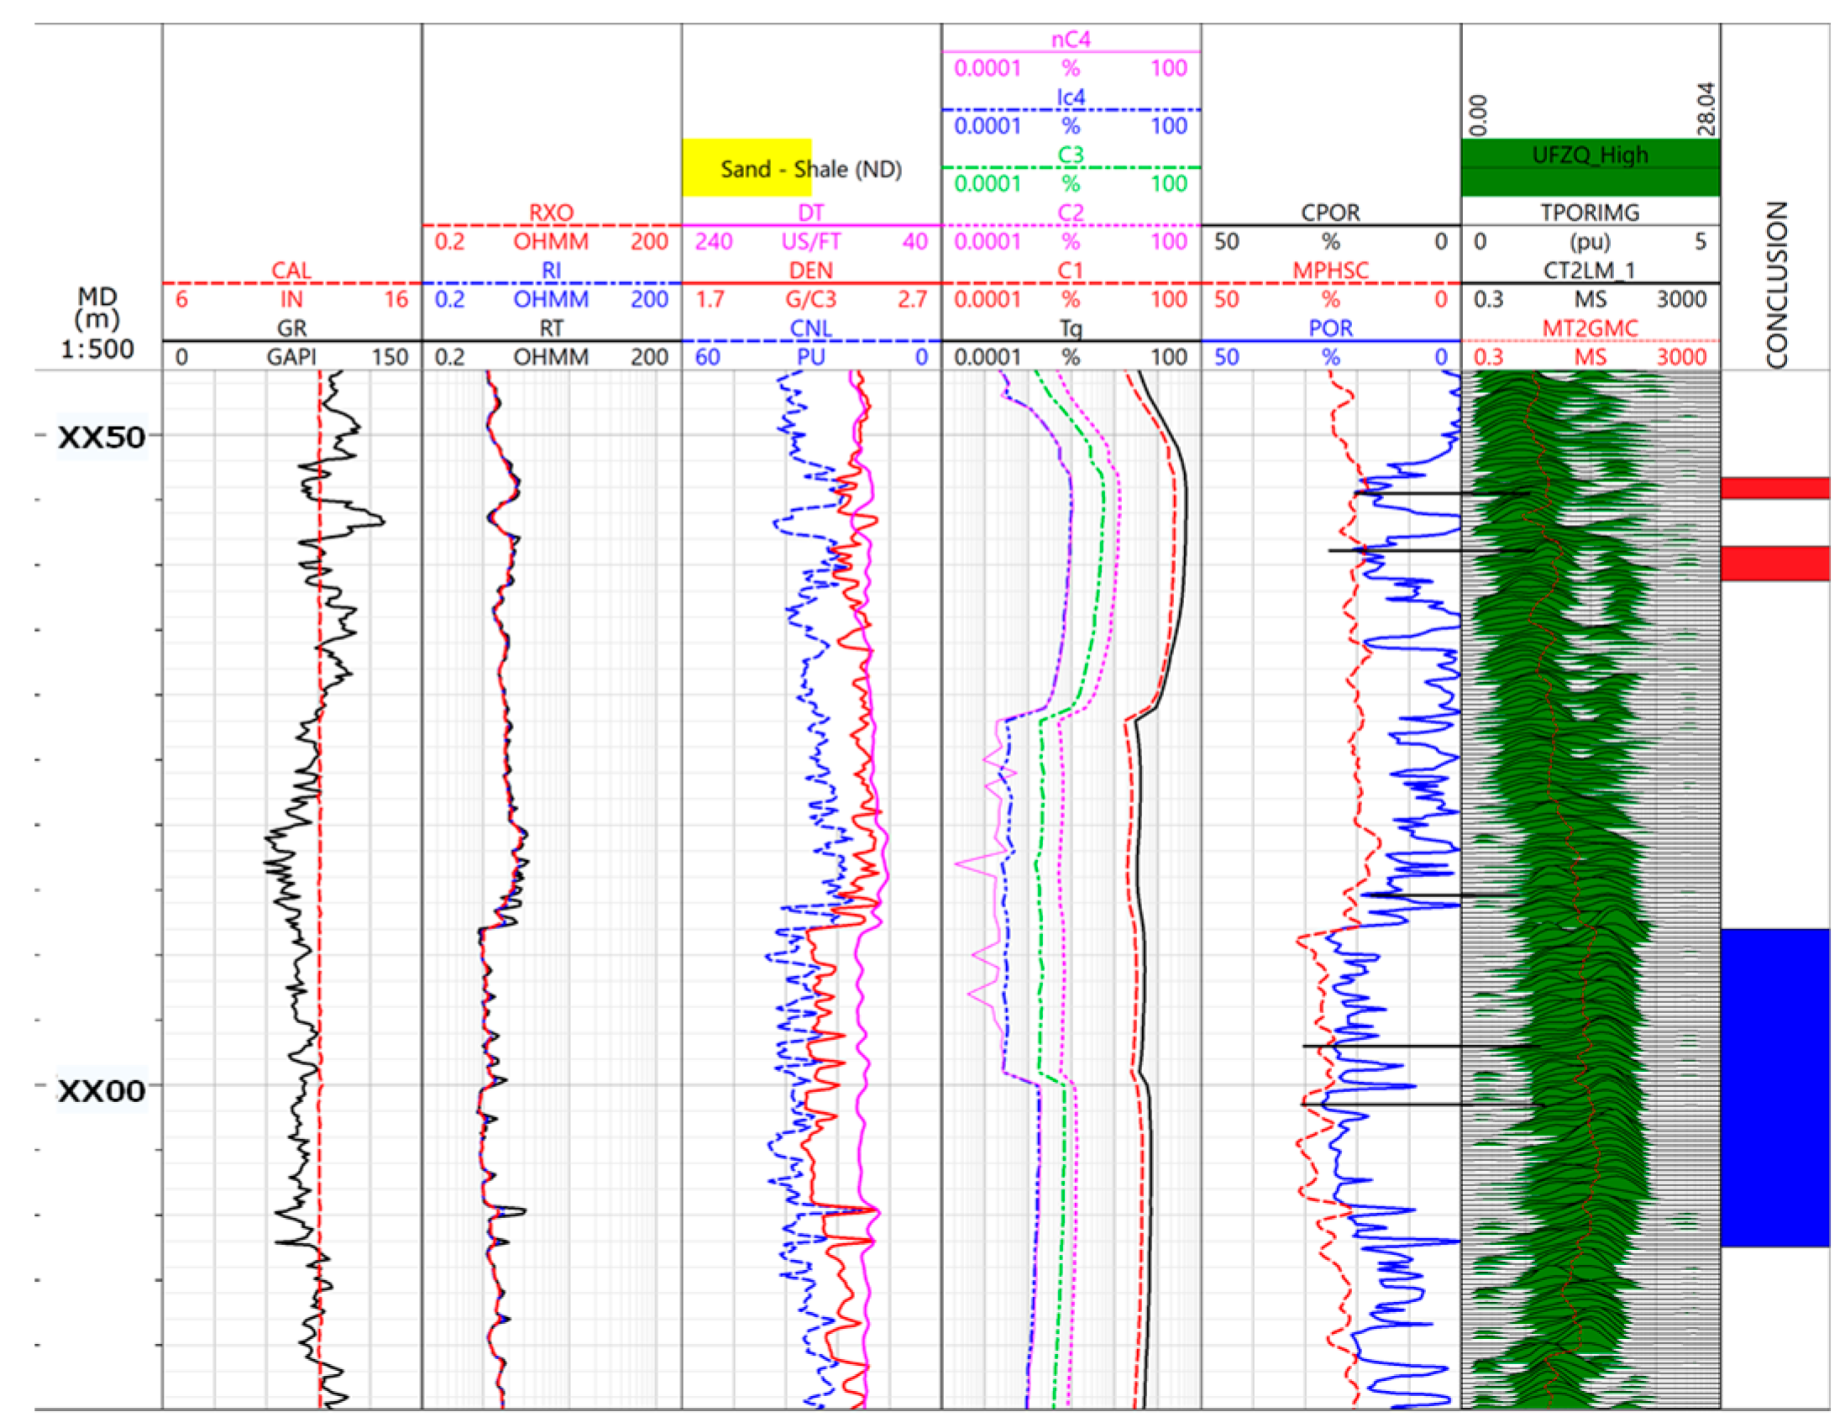The width and height of the screenshot is (1845, 1428).
Task: Click the MPHSC curve header label
Action: point(1330,270)
